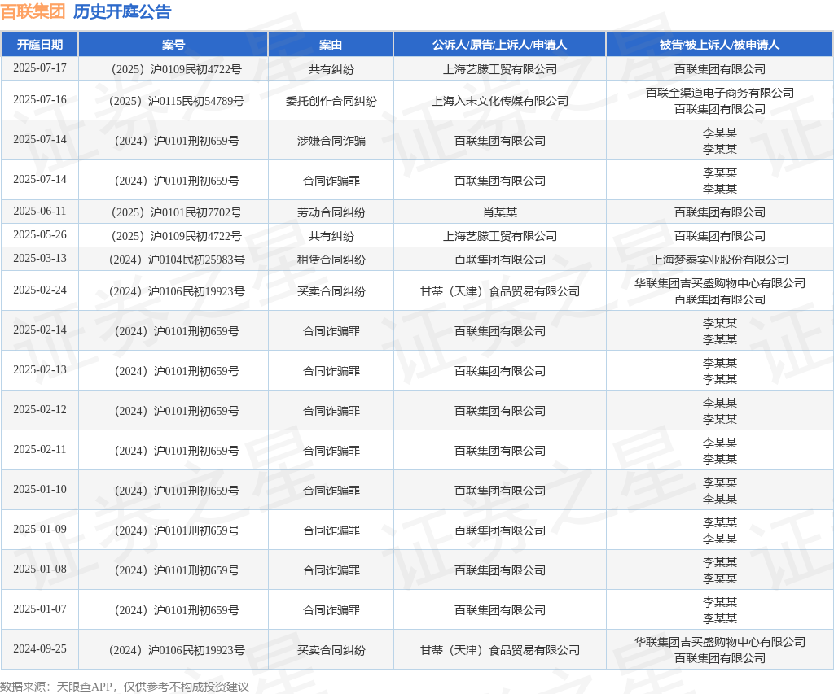Click the 历史开庭公告 heading
834x694 pixels.
122,11
